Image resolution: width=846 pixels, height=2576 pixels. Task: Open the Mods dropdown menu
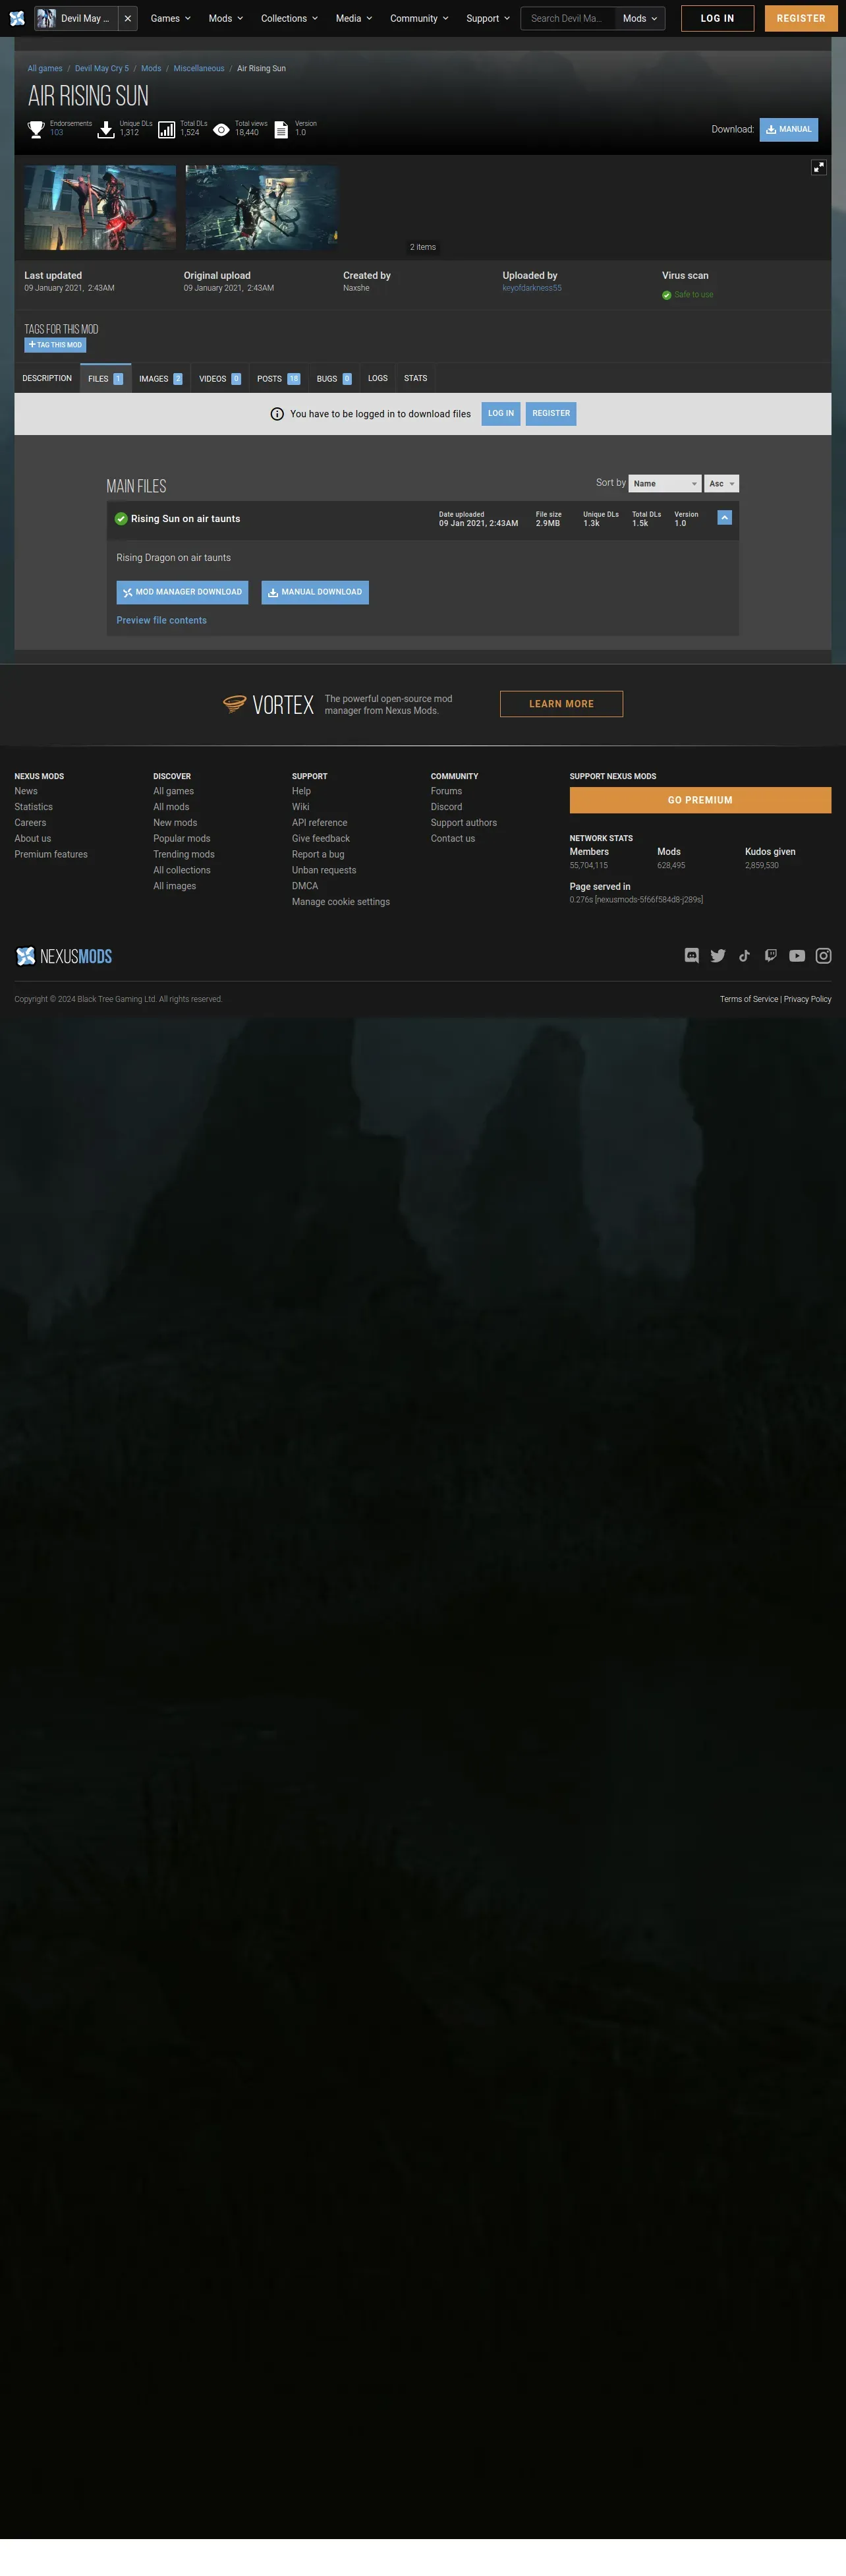click(x=225, y=18)
